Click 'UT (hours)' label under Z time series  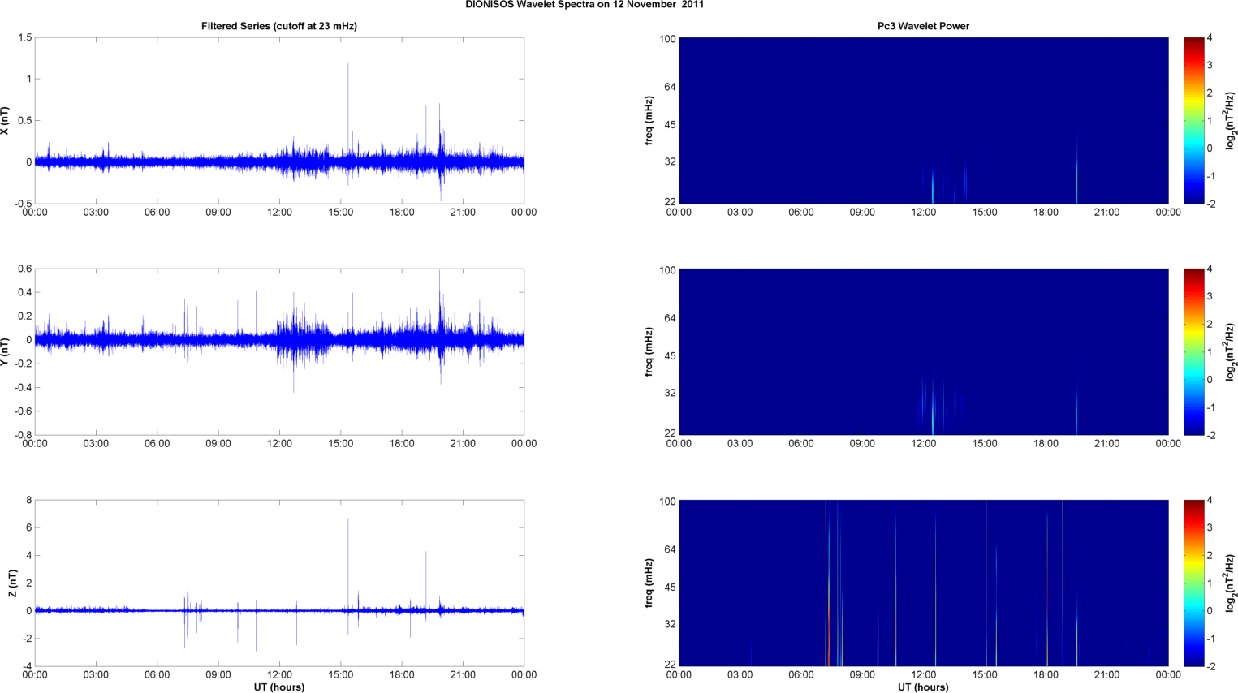click(x=279, y=687)
